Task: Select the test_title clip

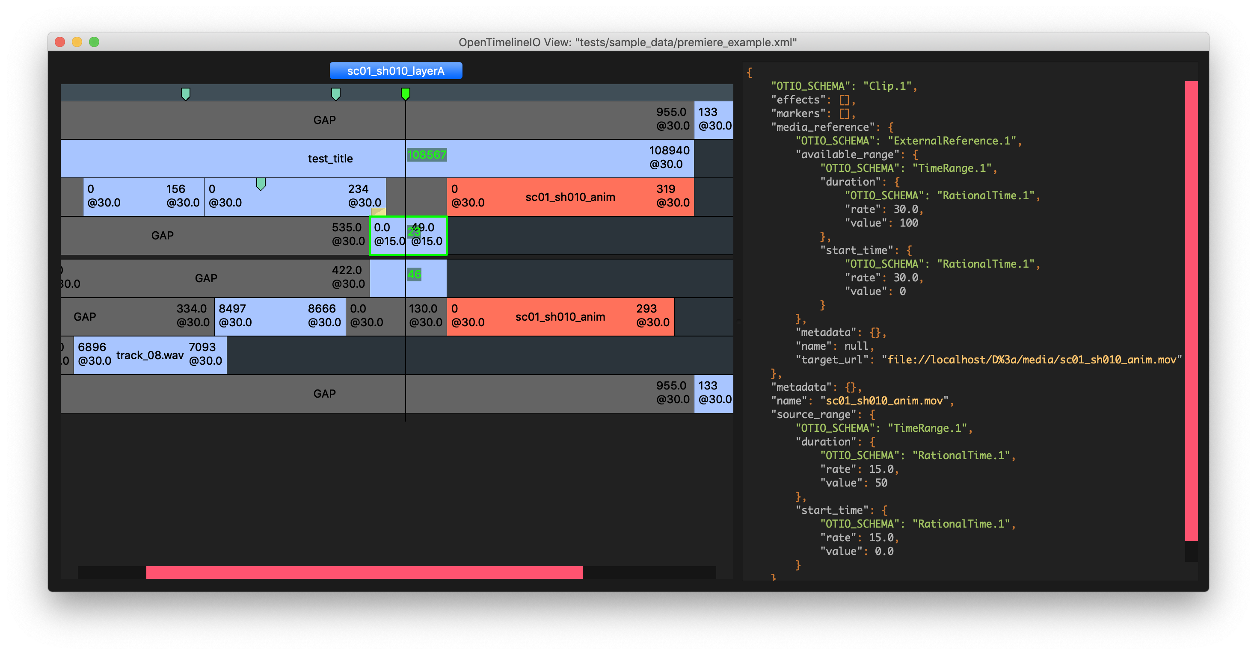Action: (330, 159)
